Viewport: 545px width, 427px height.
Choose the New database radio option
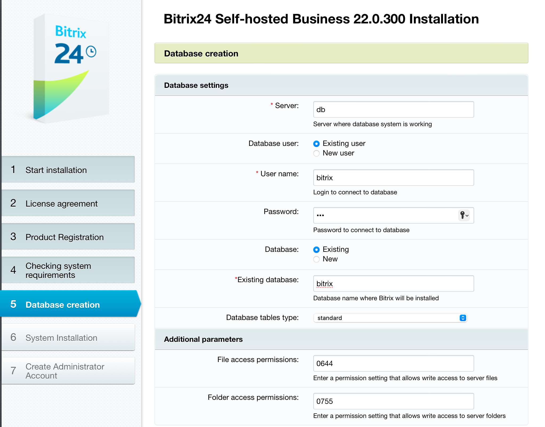[316, 259]
